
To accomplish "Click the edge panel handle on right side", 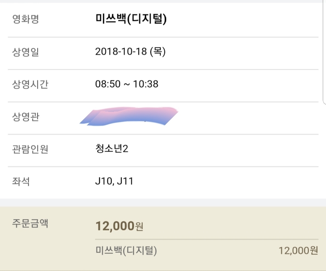I will pyautogui.click(x=325, y=51).
